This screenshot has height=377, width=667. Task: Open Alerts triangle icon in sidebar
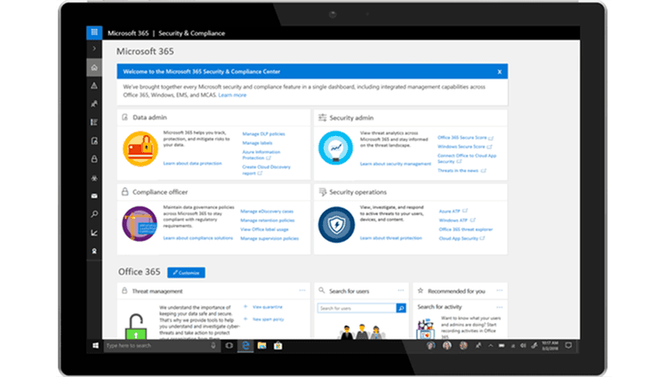point(94,85)
